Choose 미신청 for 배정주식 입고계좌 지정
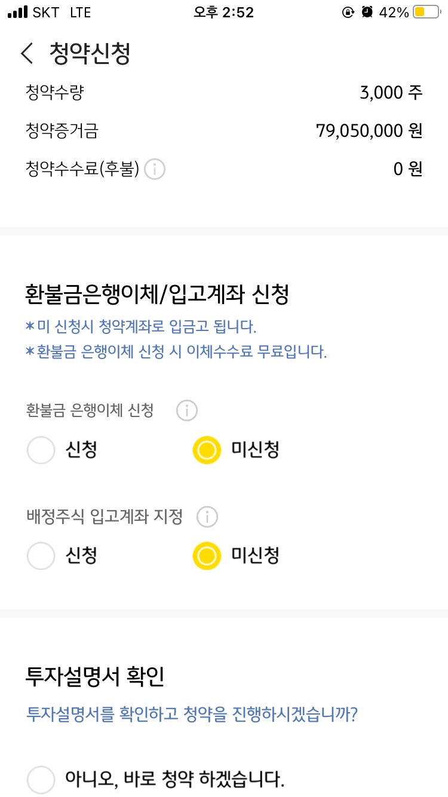The image size is (448, 797). tap(207, 556)
